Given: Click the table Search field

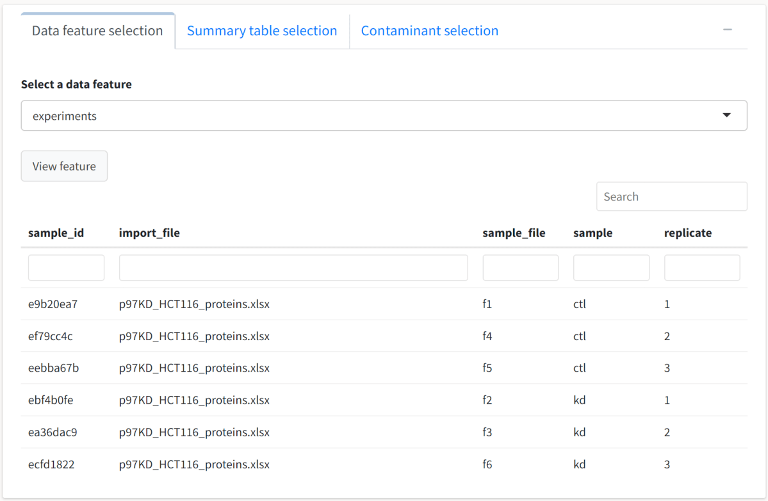Looking at the screenshot, I should (671, 197).
